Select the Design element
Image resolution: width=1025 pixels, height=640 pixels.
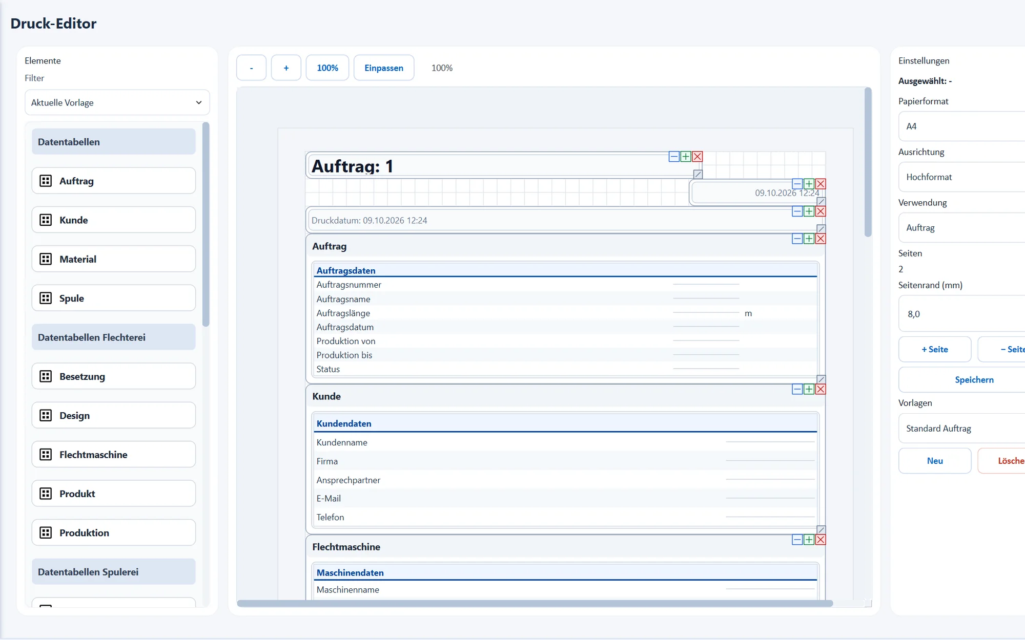(113, 415)
